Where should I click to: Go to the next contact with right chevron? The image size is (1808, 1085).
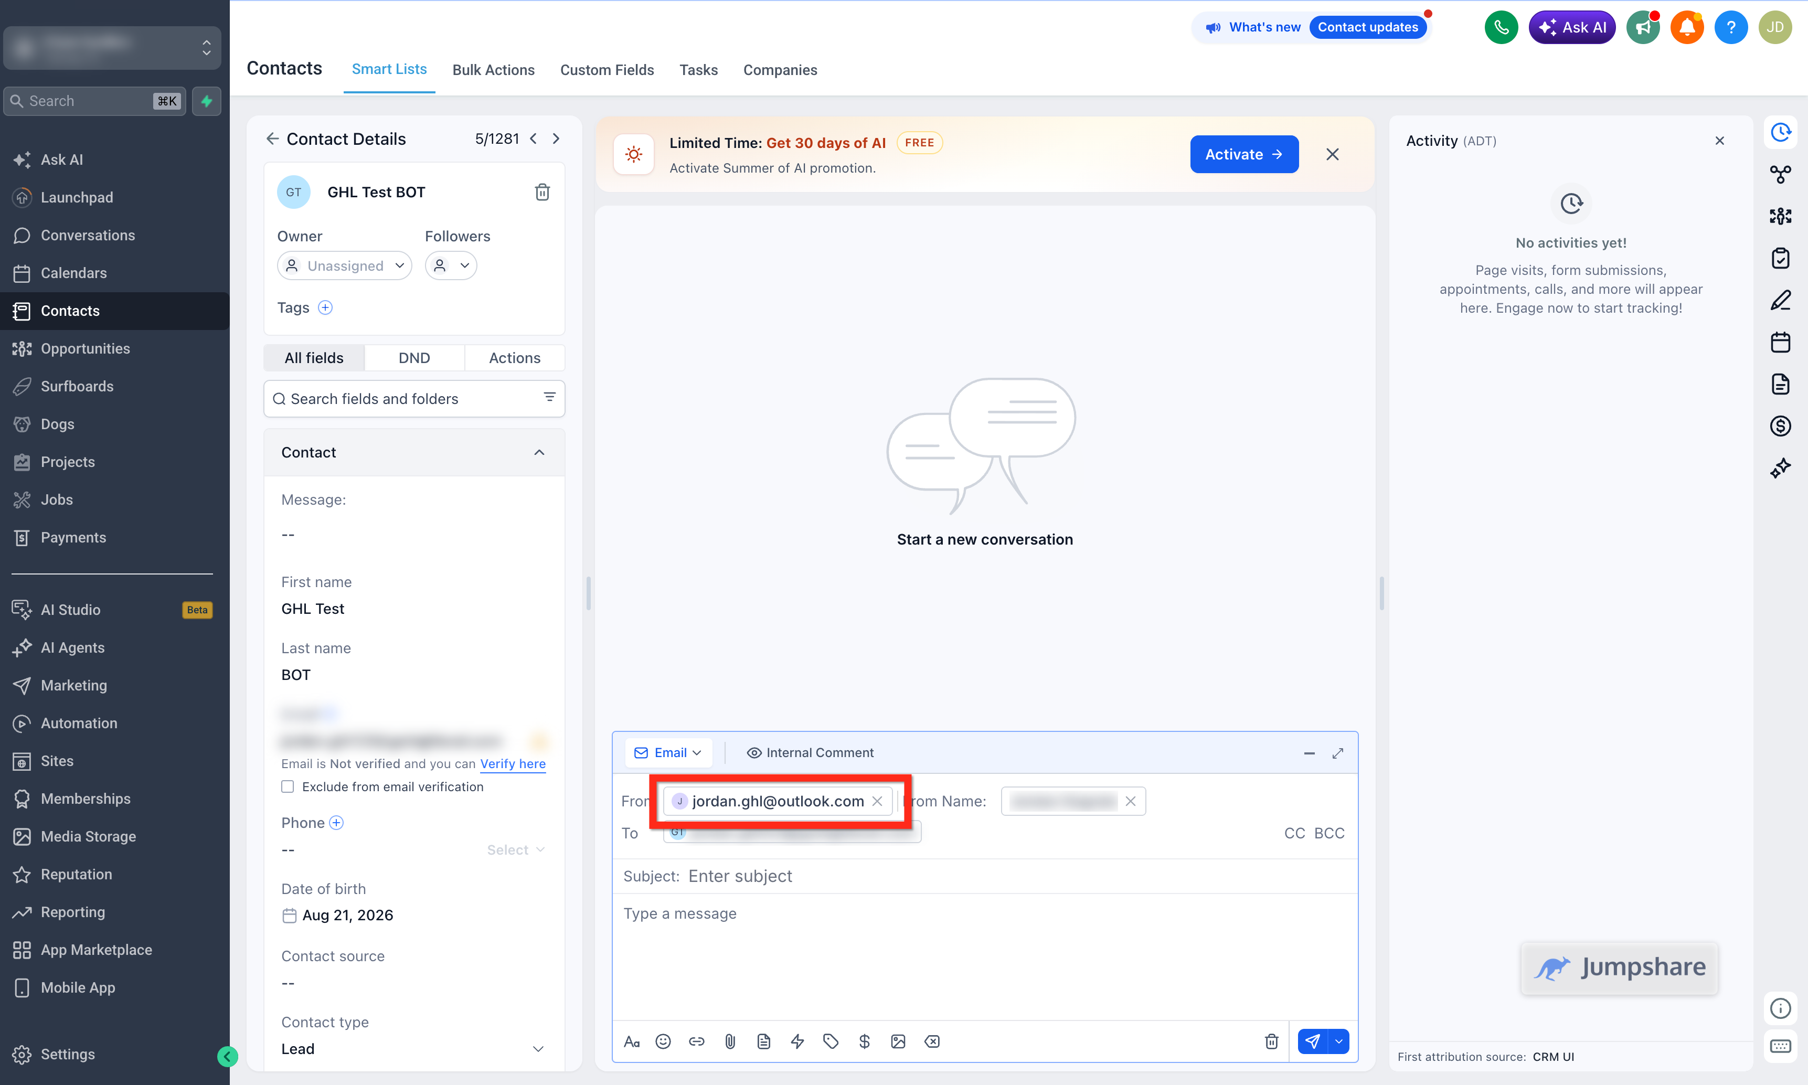(x=556, y=138)
